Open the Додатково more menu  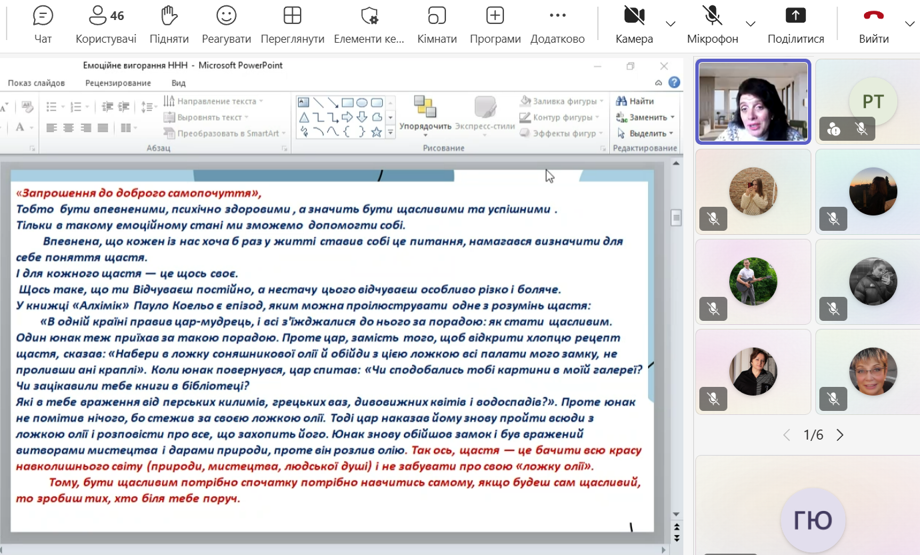557,25
